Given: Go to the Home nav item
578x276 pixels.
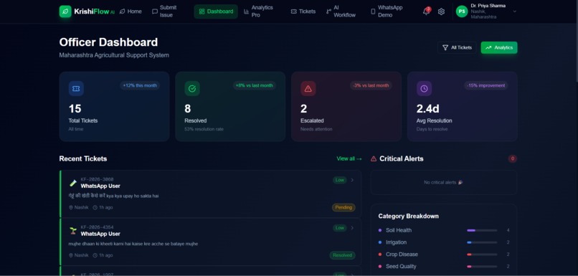Looking at the screenshot, I should pyautogui.click(x=131, y=11).
